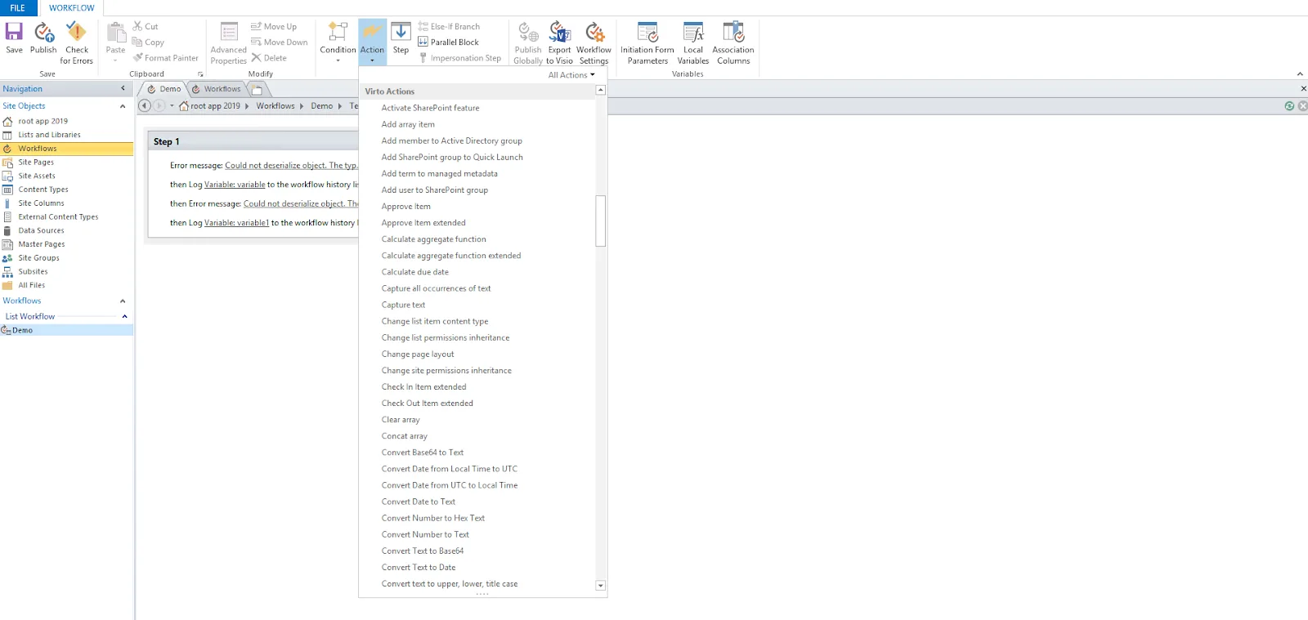
Task: Click Delete in Modify group
Action: (x=269, y=58)
